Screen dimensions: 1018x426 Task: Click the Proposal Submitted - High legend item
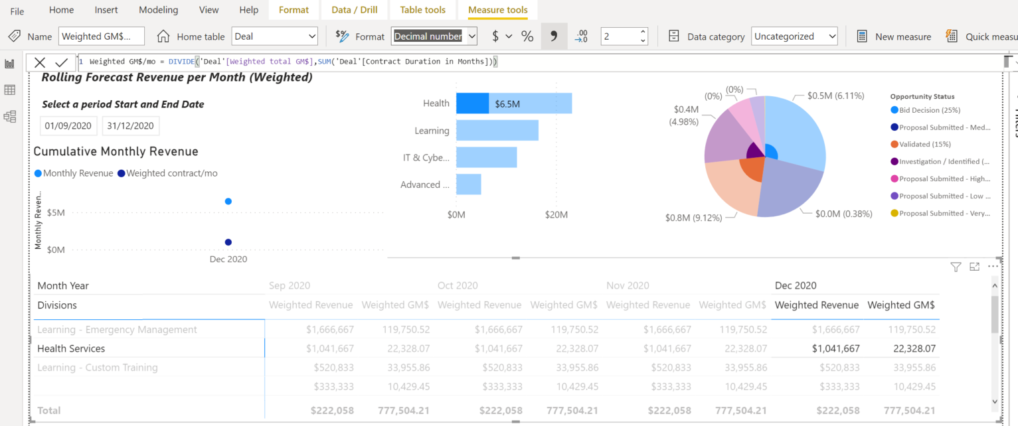point(940,178)
